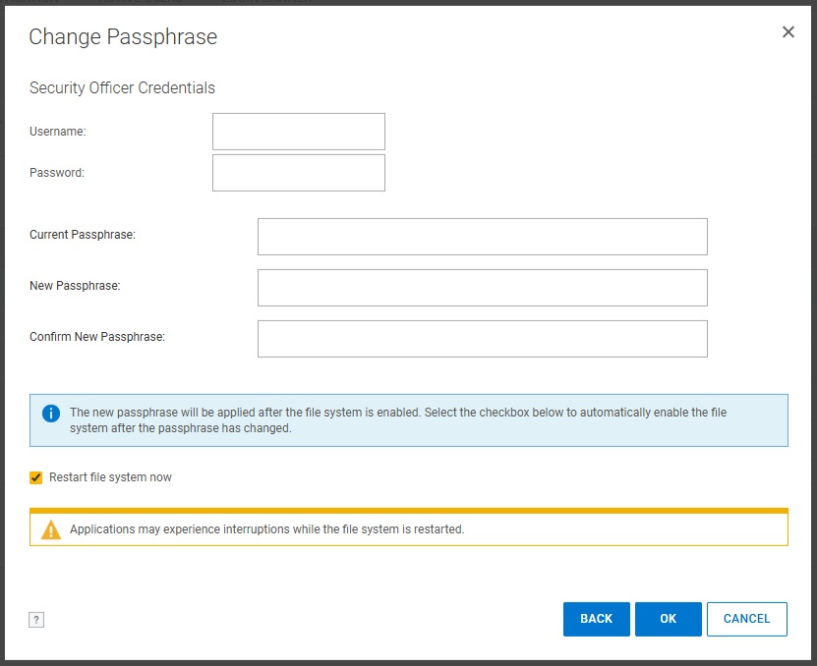Click the yellow warning triangle icon
This screenshot has height=666, width=817.
[x=51, y=528]
